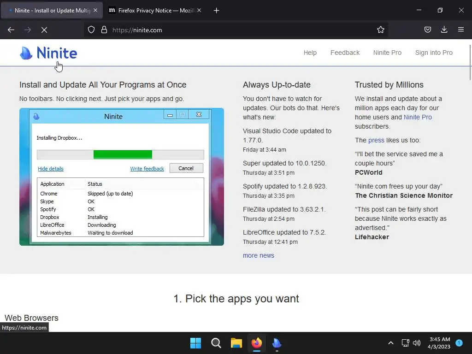
Task: Open the notification badge in the taskbar
Action: pyautogui.click(x=459, y=342)
